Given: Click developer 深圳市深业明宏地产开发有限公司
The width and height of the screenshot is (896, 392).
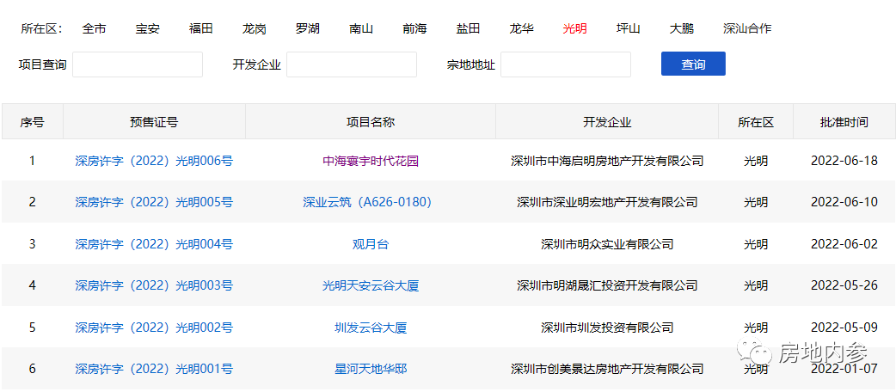Looking at the screenshot, I should point(607,202).
